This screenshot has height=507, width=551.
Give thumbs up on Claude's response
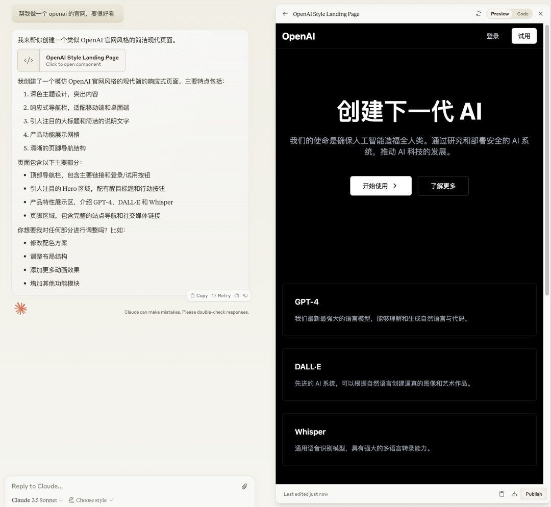pos(236,295)
